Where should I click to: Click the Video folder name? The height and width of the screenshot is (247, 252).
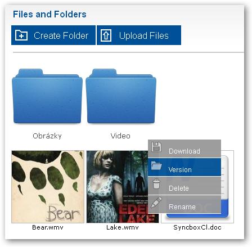(x=120, y=136)
